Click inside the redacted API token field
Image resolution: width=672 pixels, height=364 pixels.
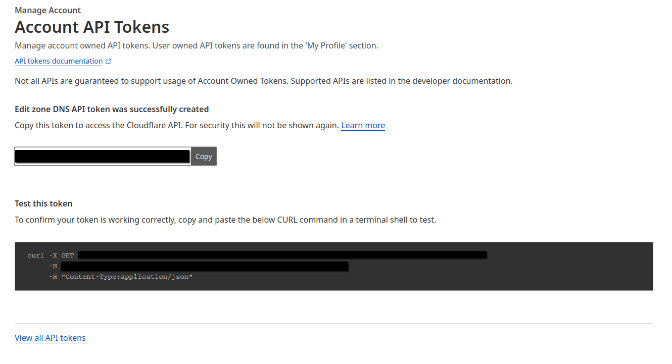click(102, 157)
